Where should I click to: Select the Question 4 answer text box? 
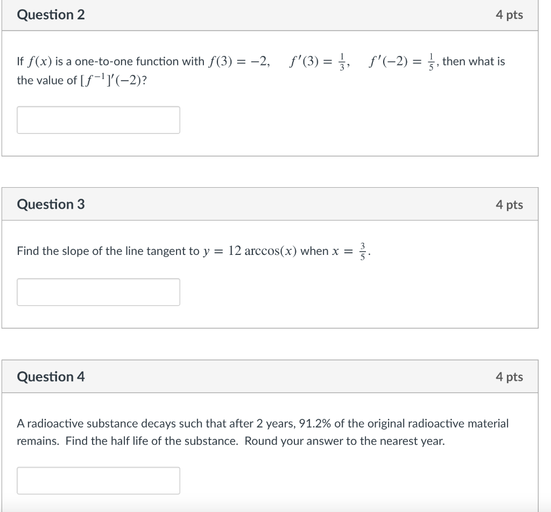click(98, 481)
